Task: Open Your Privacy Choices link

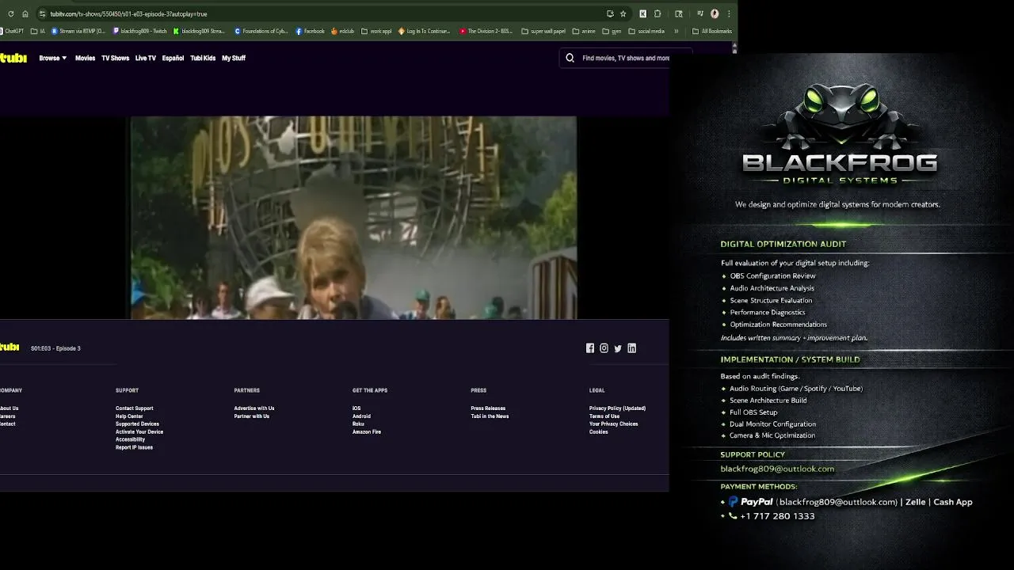Action: 613,424
